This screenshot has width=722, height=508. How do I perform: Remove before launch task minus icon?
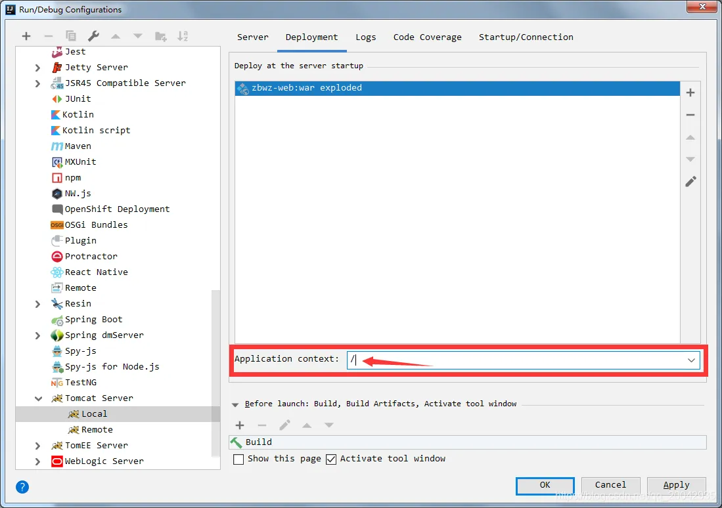tap(262, 425)
